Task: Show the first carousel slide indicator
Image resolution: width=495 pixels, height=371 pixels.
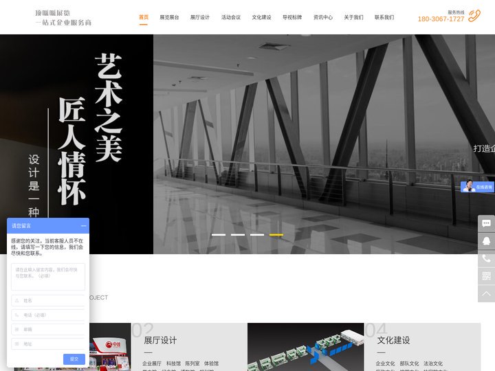Action: (219, 235)
